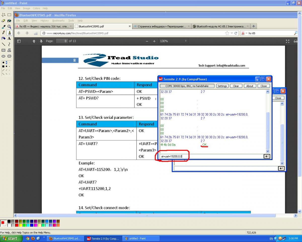Click Firefox back arrow button

(19, 33)
